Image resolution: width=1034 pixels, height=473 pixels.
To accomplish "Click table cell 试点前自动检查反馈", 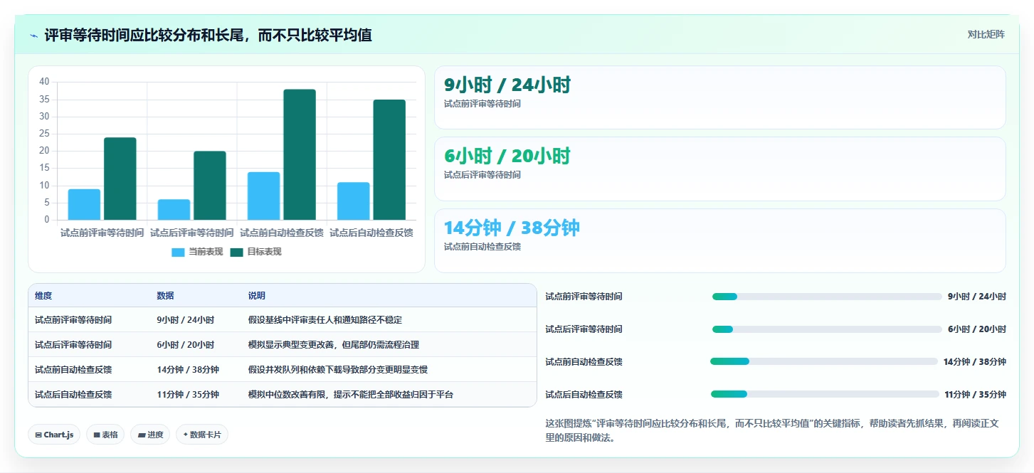I will [x=73, y=369].
